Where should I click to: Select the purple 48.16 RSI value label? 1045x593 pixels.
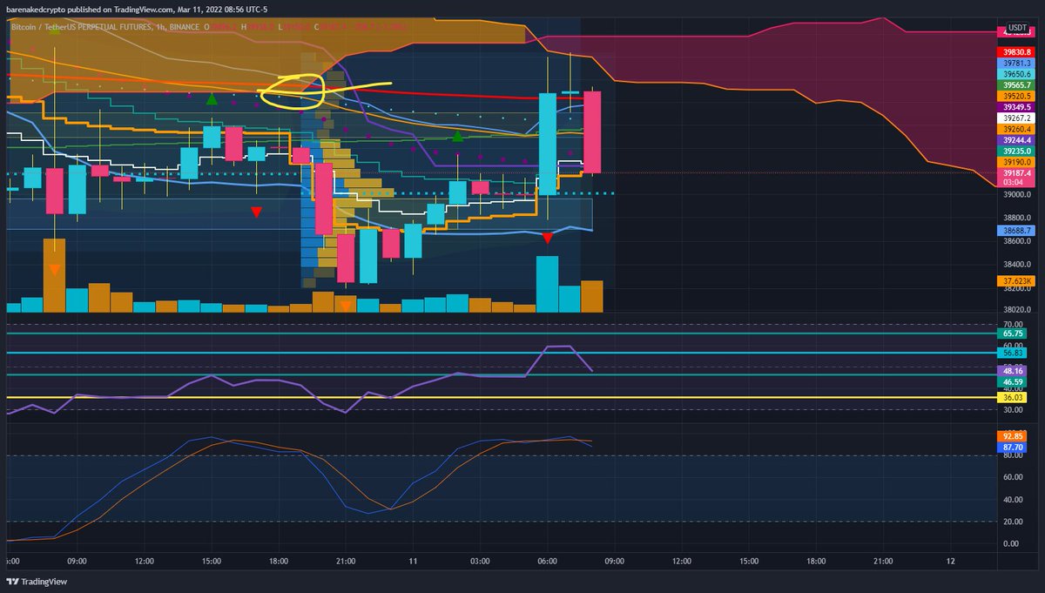click(1012, 371)
